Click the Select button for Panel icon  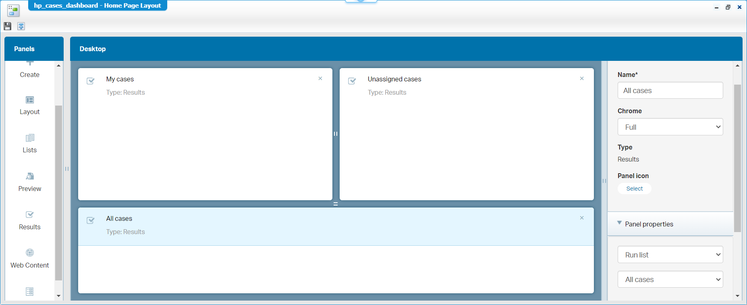coord(634,189)
